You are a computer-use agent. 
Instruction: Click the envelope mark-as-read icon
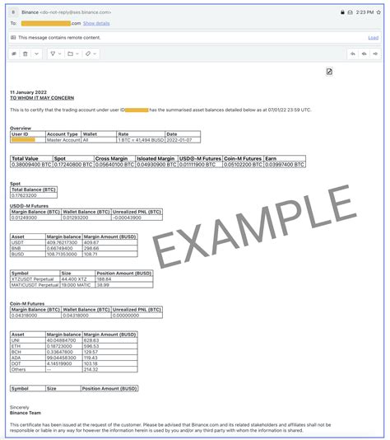[351, 12]
